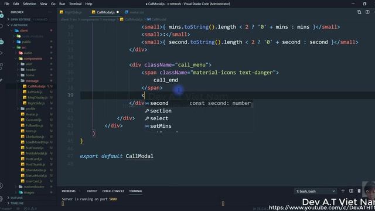Open FollowBtn.js in the file tree
The image size is (375, 211).
(x=34, y=125)
